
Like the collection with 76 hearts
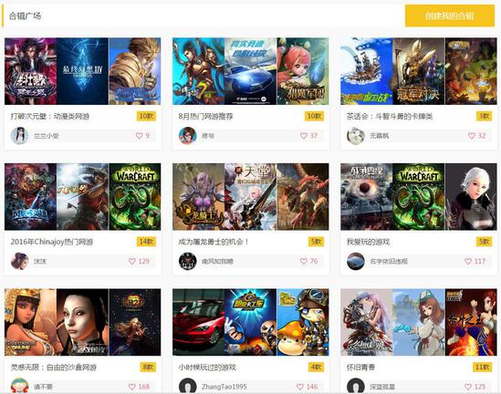[x=304, y=261]
